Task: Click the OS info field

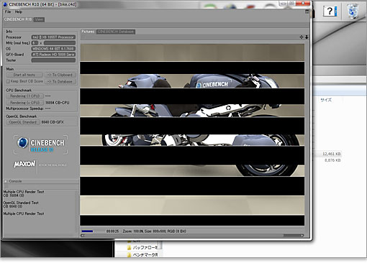Action: pos(53,49)
